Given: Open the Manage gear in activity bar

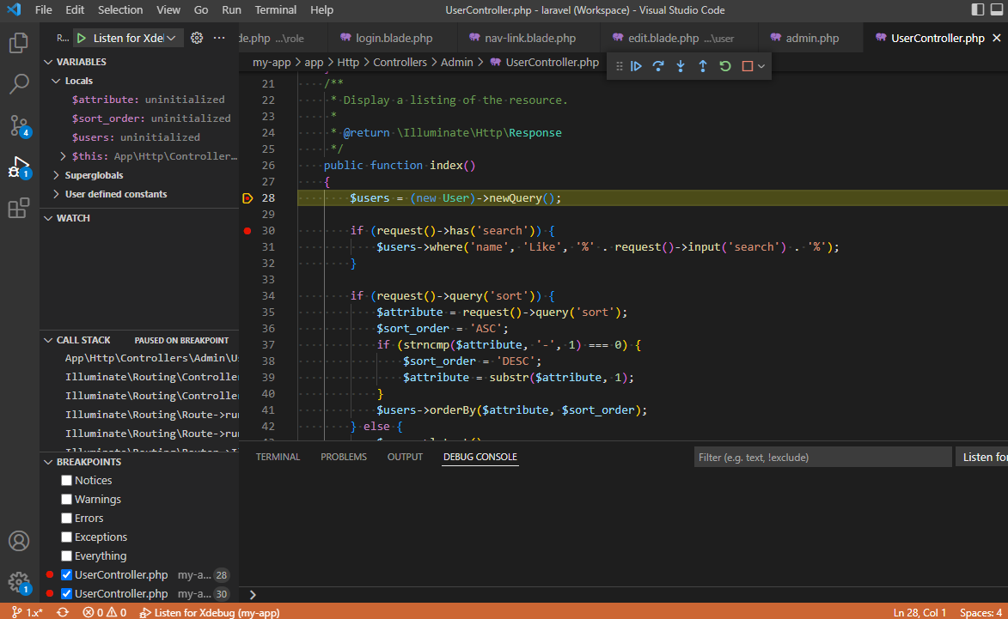Looking at the screenshot, I should [19, 582].
